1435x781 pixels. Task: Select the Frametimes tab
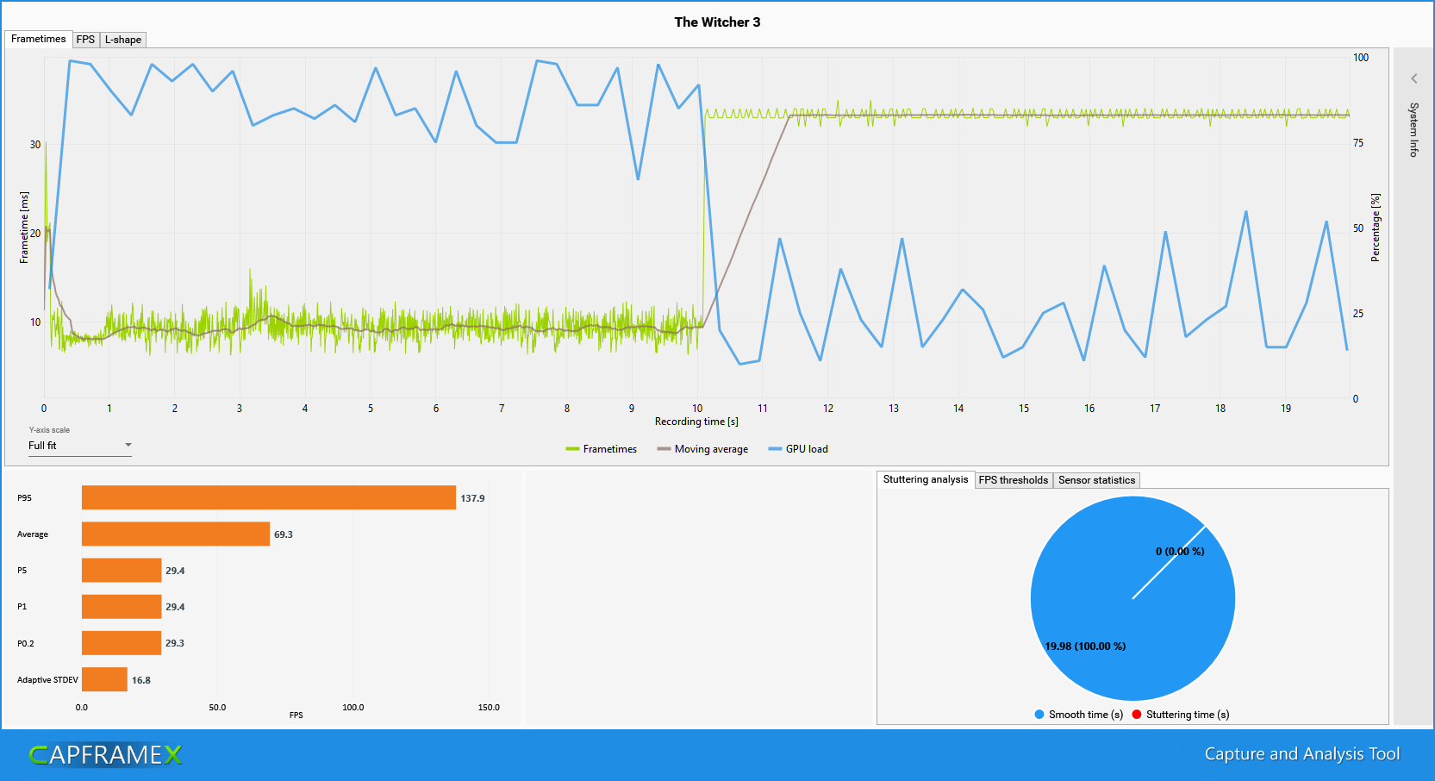point(38,39)
